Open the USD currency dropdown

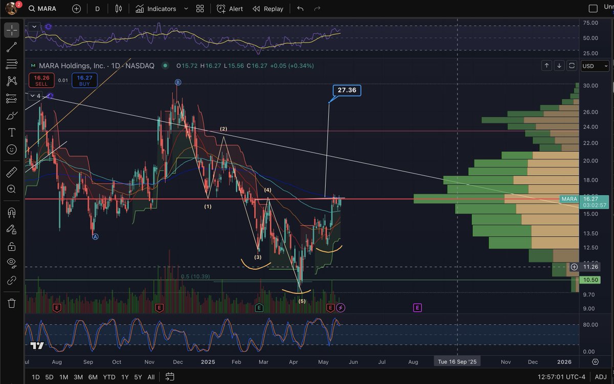pos(596,66)
